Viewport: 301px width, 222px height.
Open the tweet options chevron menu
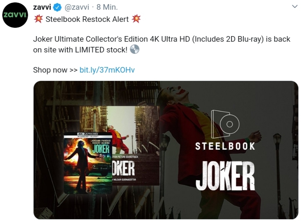coord(294,7)
